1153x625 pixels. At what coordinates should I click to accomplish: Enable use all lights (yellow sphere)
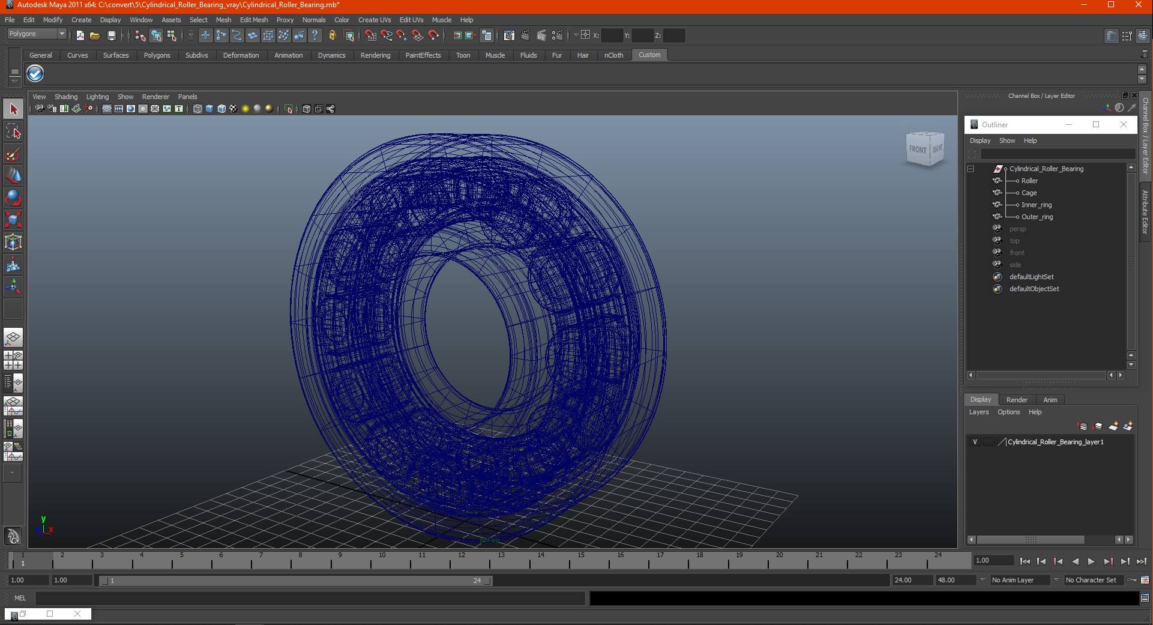click(x=245, y=109)
